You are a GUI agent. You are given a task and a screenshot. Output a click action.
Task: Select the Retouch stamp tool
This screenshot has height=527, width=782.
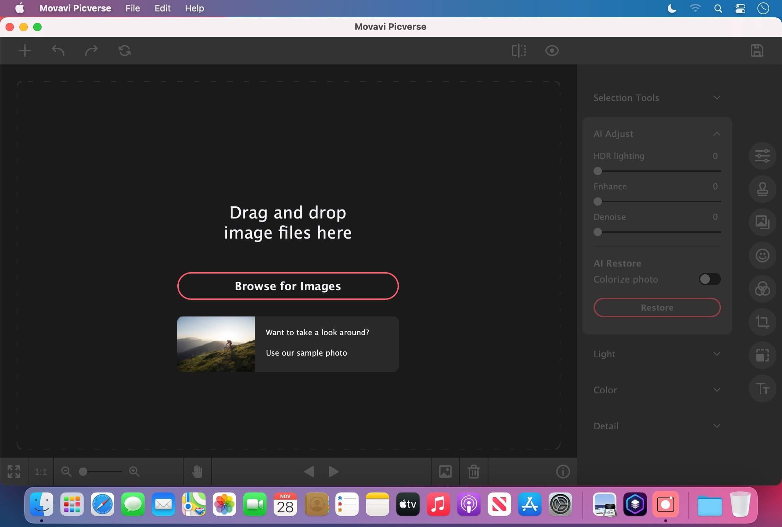tap(763, 189)
